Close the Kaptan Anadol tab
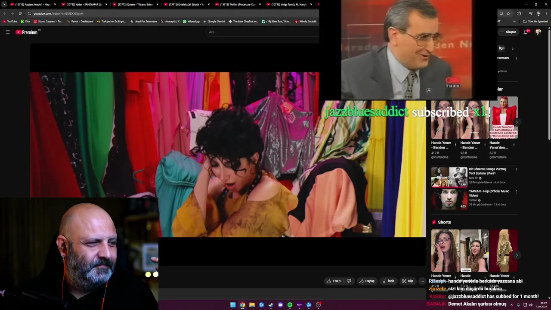Screen dimensions: 551x310 [55, 4]
